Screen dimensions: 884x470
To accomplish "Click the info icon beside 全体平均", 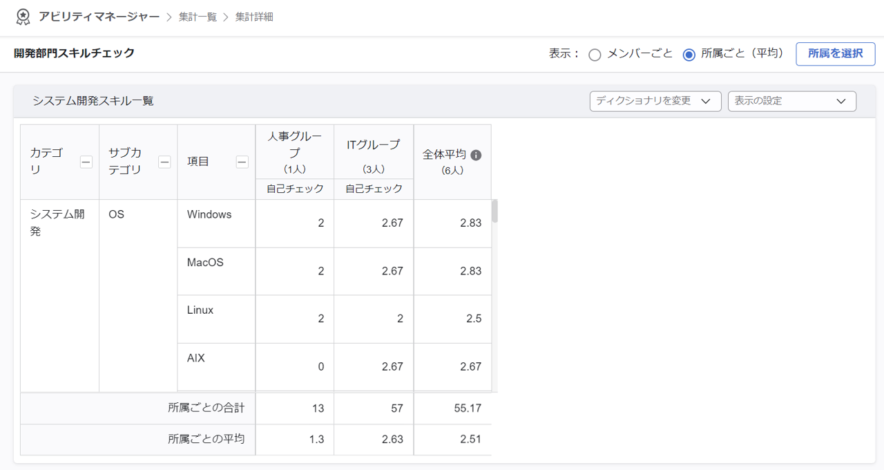I will point(476,156).
